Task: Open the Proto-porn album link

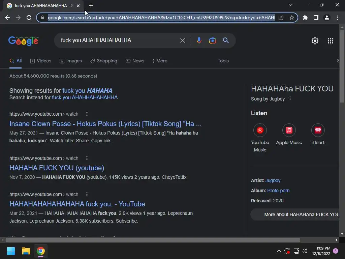Action: coord(278,191)
